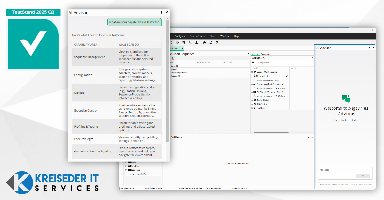Click the ResultList array icon
The width and height of the screenshot is (384, 200).
pyautogui.click(x=257, y=76)
